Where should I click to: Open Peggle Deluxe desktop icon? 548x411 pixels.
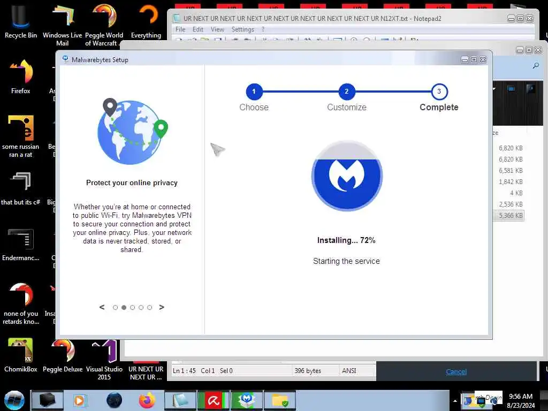click(62, 355)
